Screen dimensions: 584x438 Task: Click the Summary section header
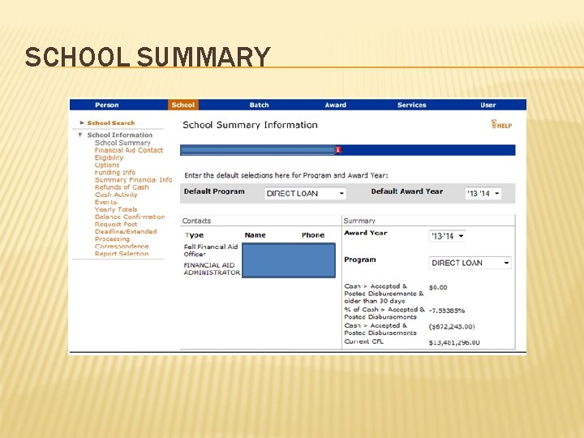coord(359,221)
